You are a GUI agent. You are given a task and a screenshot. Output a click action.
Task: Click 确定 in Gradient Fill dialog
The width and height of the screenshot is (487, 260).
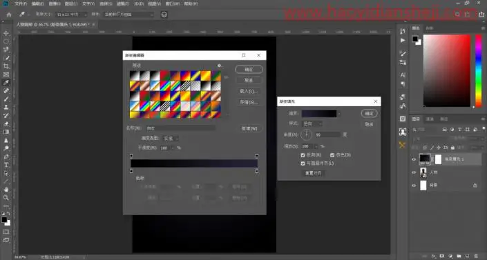click(x=369, y=114)
